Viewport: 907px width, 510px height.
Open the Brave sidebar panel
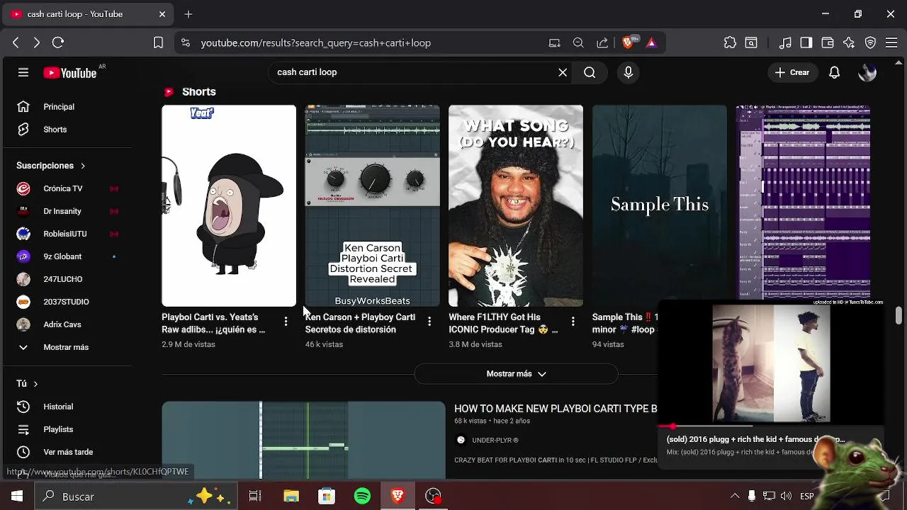coord(806,42)
